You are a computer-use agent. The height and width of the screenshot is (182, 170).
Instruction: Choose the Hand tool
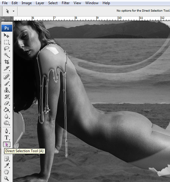6,172
